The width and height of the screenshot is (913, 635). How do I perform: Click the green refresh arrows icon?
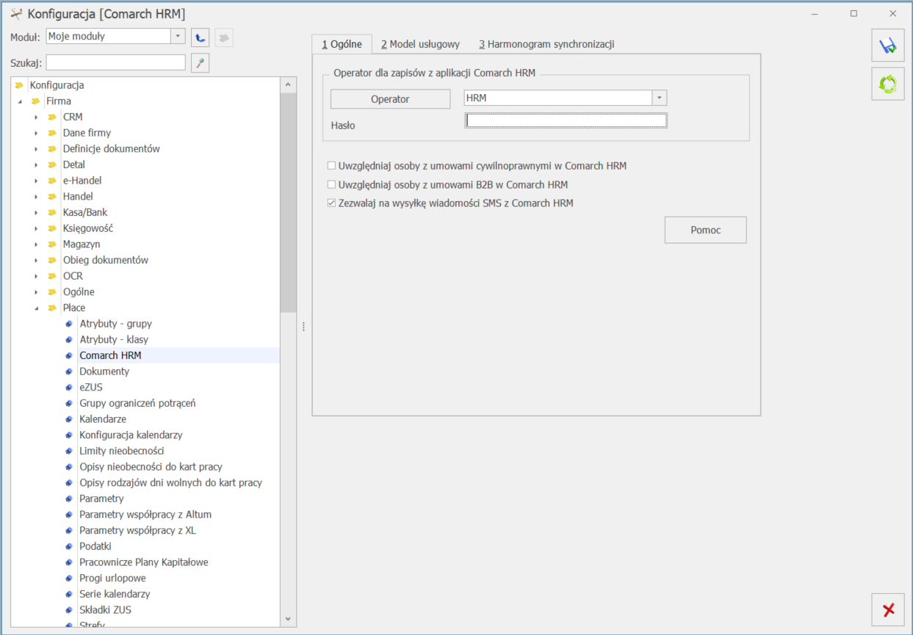point(887,84)
